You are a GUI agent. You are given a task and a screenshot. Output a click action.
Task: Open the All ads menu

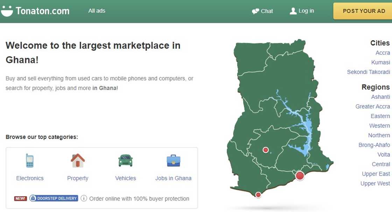click(x=97, y=11)
